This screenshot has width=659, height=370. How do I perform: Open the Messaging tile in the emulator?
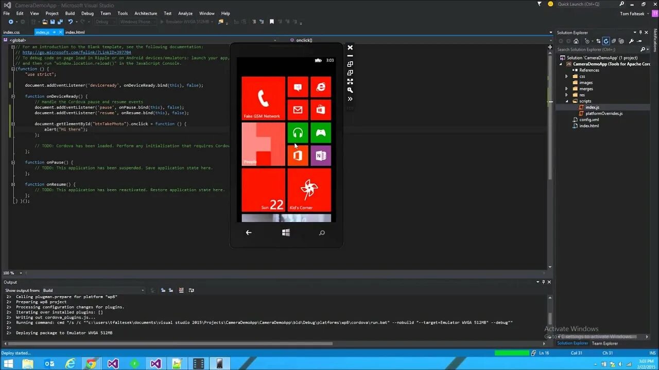point(298,87)
